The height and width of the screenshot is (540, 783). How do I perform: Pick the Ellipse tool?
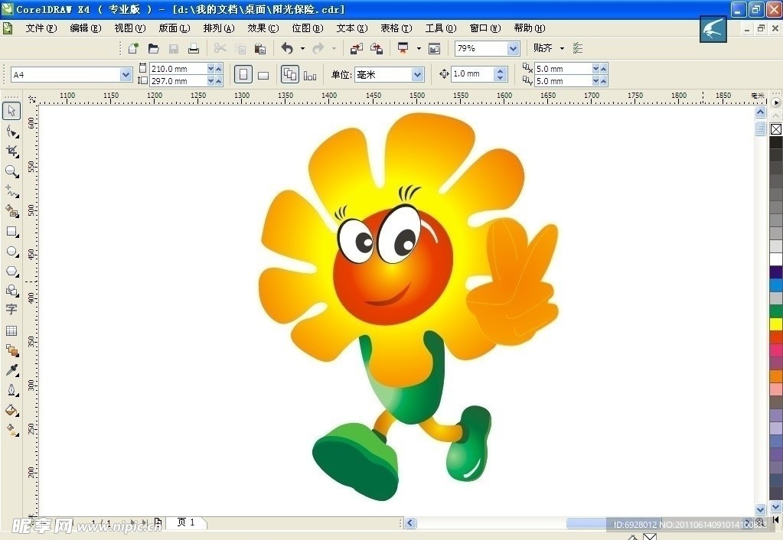point(11,251)
